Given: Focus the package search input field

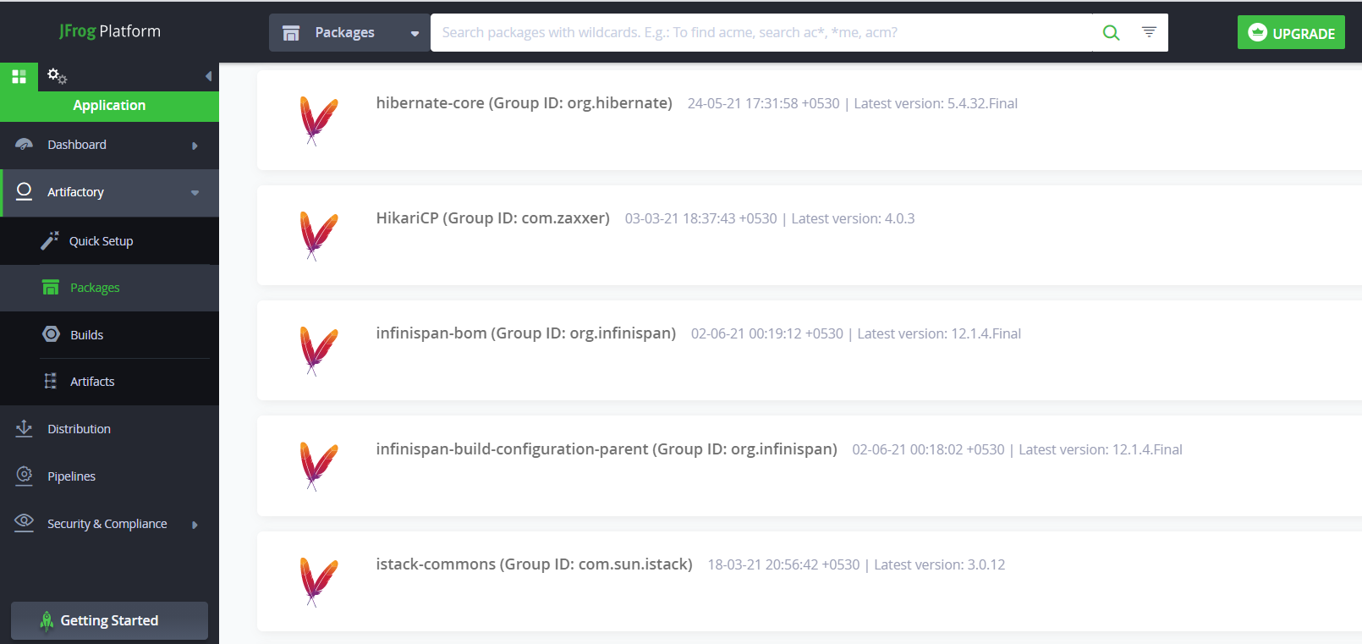Looking at the screenshot, I should [x=761, y=33].
